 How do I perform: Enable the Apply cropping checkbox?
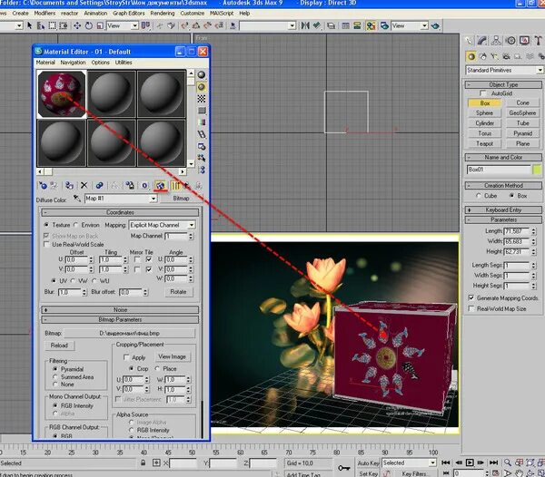click(126, 357)
